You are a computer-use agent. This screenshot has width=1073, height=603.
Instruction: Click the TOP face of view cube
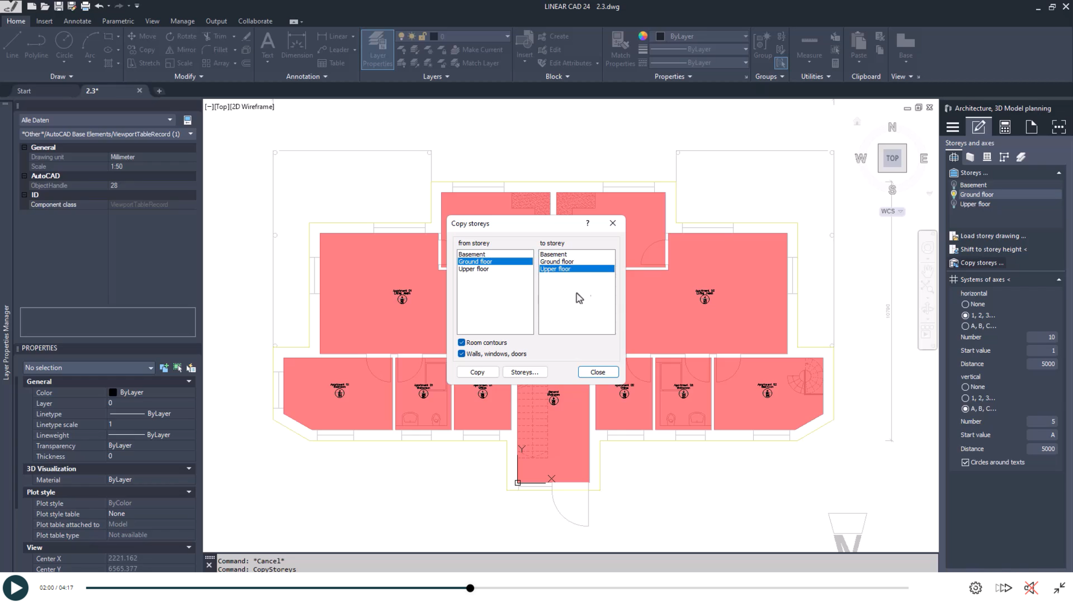[892, 158]
